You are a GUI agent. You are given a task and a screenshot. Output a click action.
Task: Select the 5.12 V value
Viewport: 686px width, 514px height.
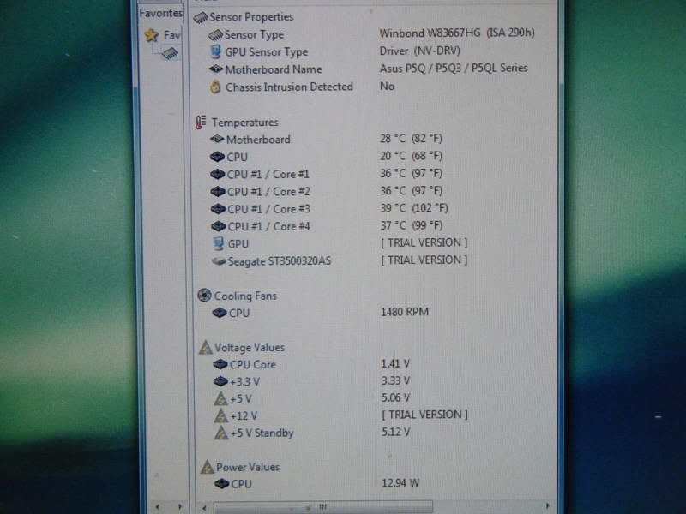[396, 432]
